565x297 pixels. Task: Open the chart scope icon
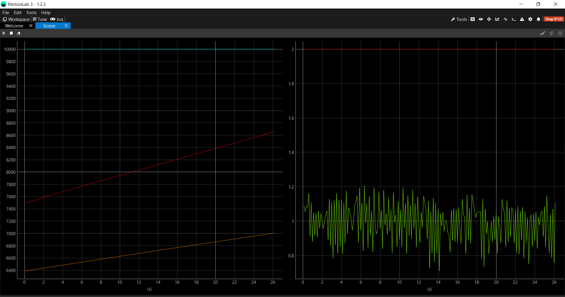click(x=497, y=19)
